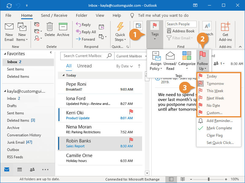This screenshot has height=183, width=245.
Task: Open the Help tab
Action: [117, 16]
